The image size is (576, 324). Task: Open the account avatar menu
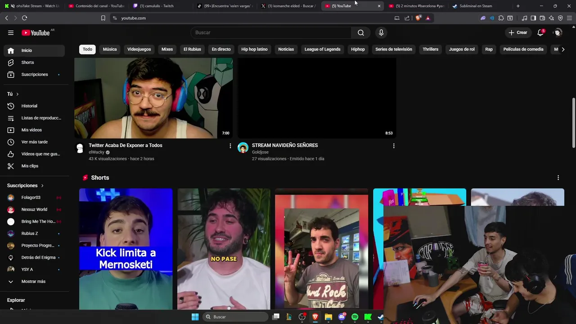coord(558,32)
